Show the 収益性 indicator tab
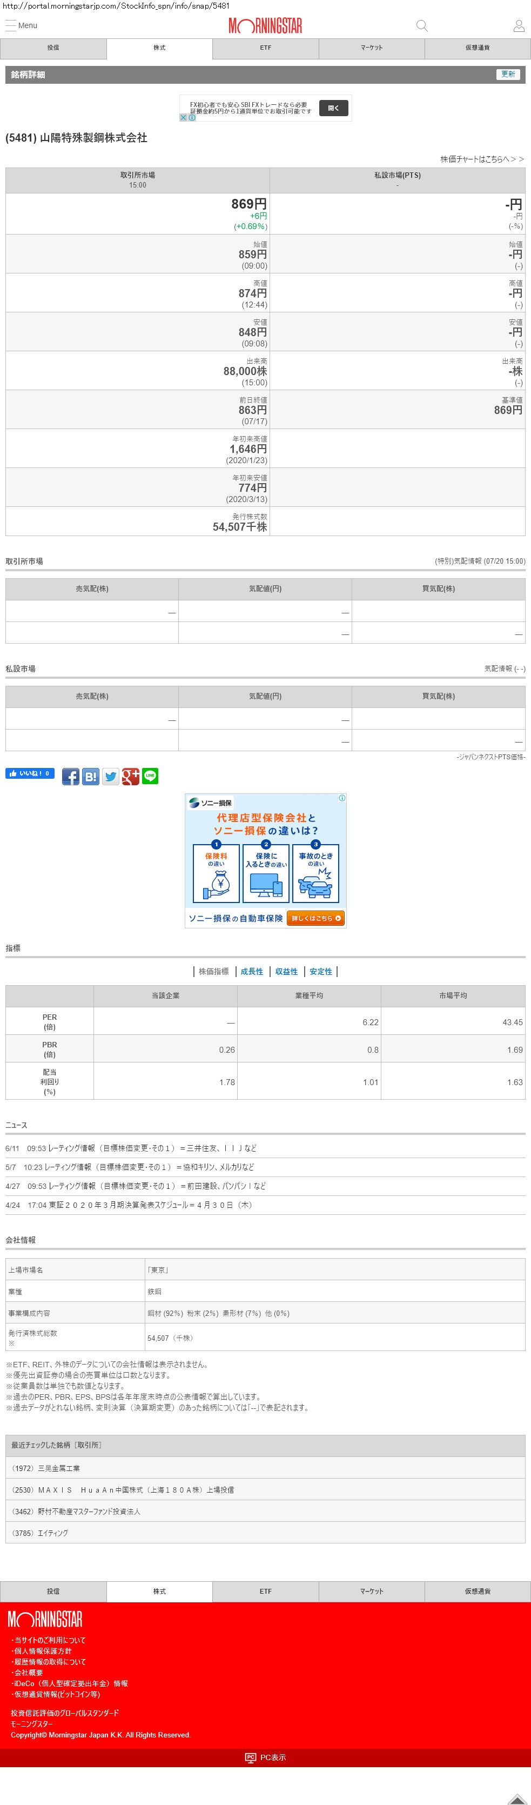This screenshot has width=531, height=1805. click(286, 971)
